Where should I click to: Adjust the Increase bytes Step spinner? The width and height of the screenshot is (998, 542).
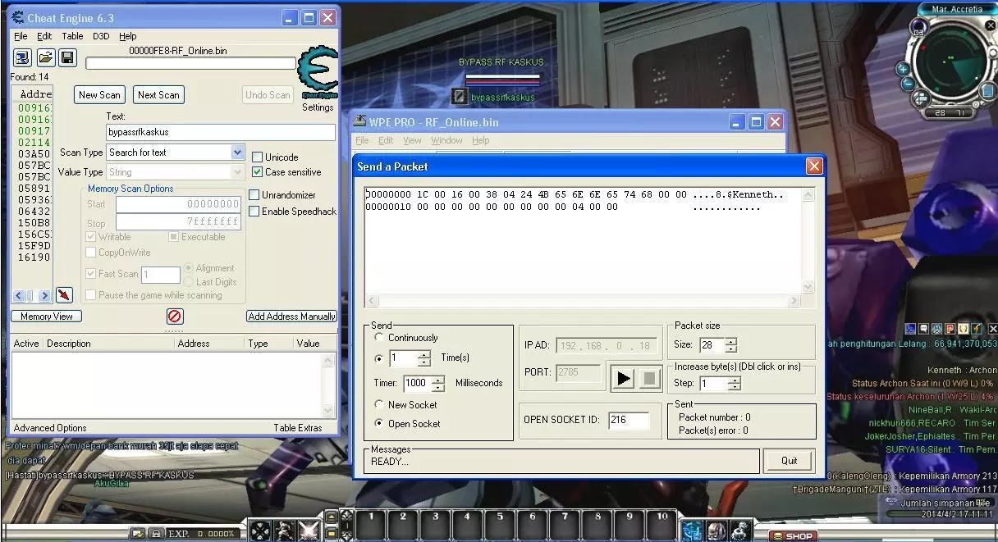click(735, 383)
